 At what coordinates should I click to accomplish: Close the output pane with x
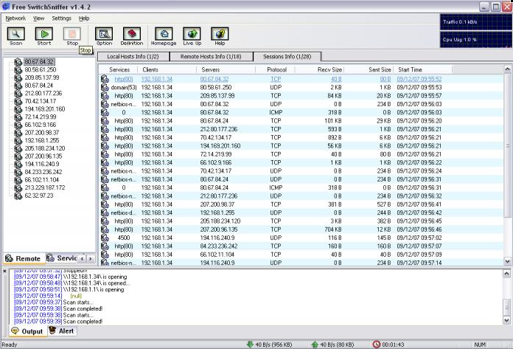(x=4, y=271)
